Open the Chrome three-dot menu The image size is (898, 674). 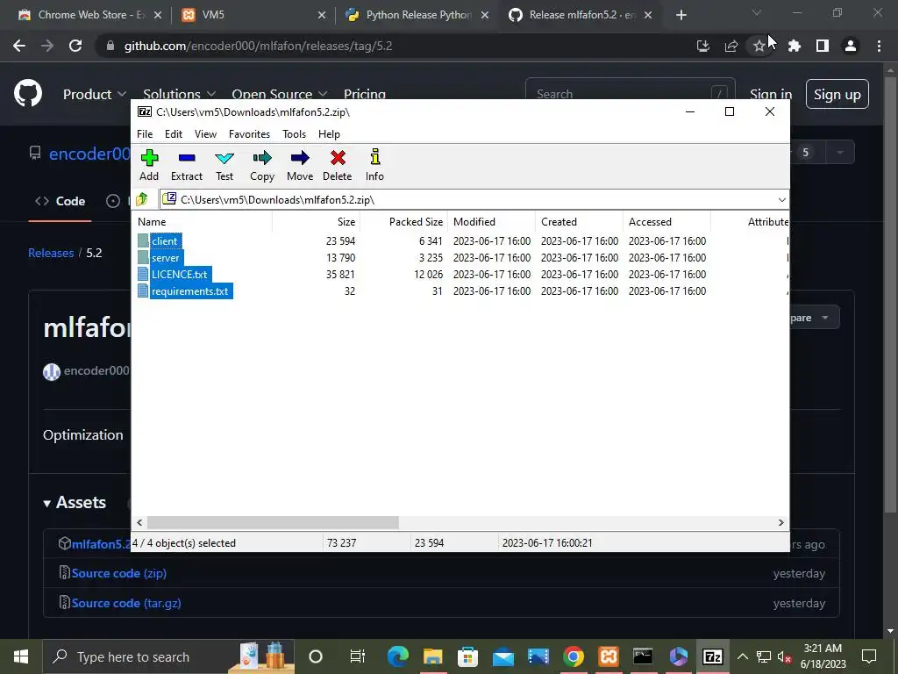tap(879, 46)
